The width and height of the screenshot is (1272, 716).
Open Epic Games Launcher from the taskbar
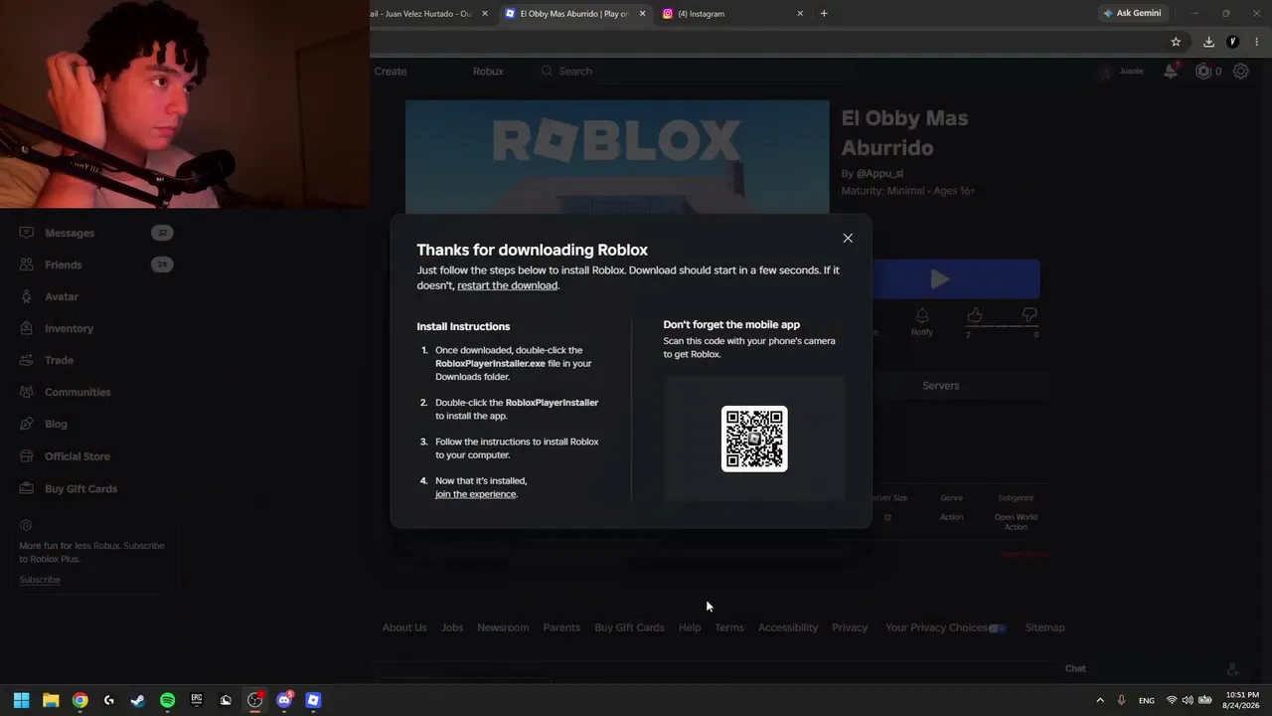point(197,700)
